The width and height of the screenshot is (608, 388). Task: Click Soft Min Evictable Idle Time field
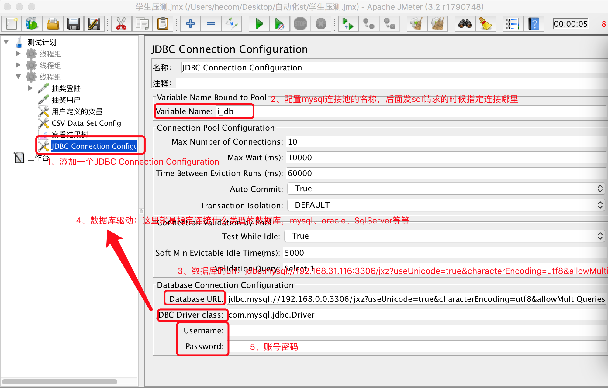tap(445, 253)
